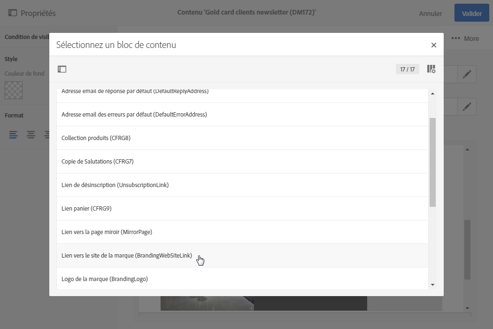Choose Lien vers la page miroir
The height and width of the screenshot is (329, 493).
(x=107, y=232)
